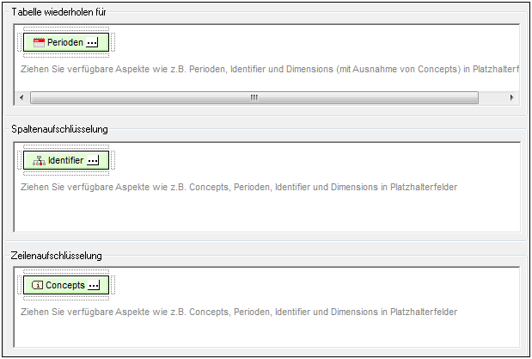Image resolution: width=532 pixels, height=359 pixels.
Task: Click the horizontal scrollbar left arrow
Action: pyautogui.click(x=22, y=97)
